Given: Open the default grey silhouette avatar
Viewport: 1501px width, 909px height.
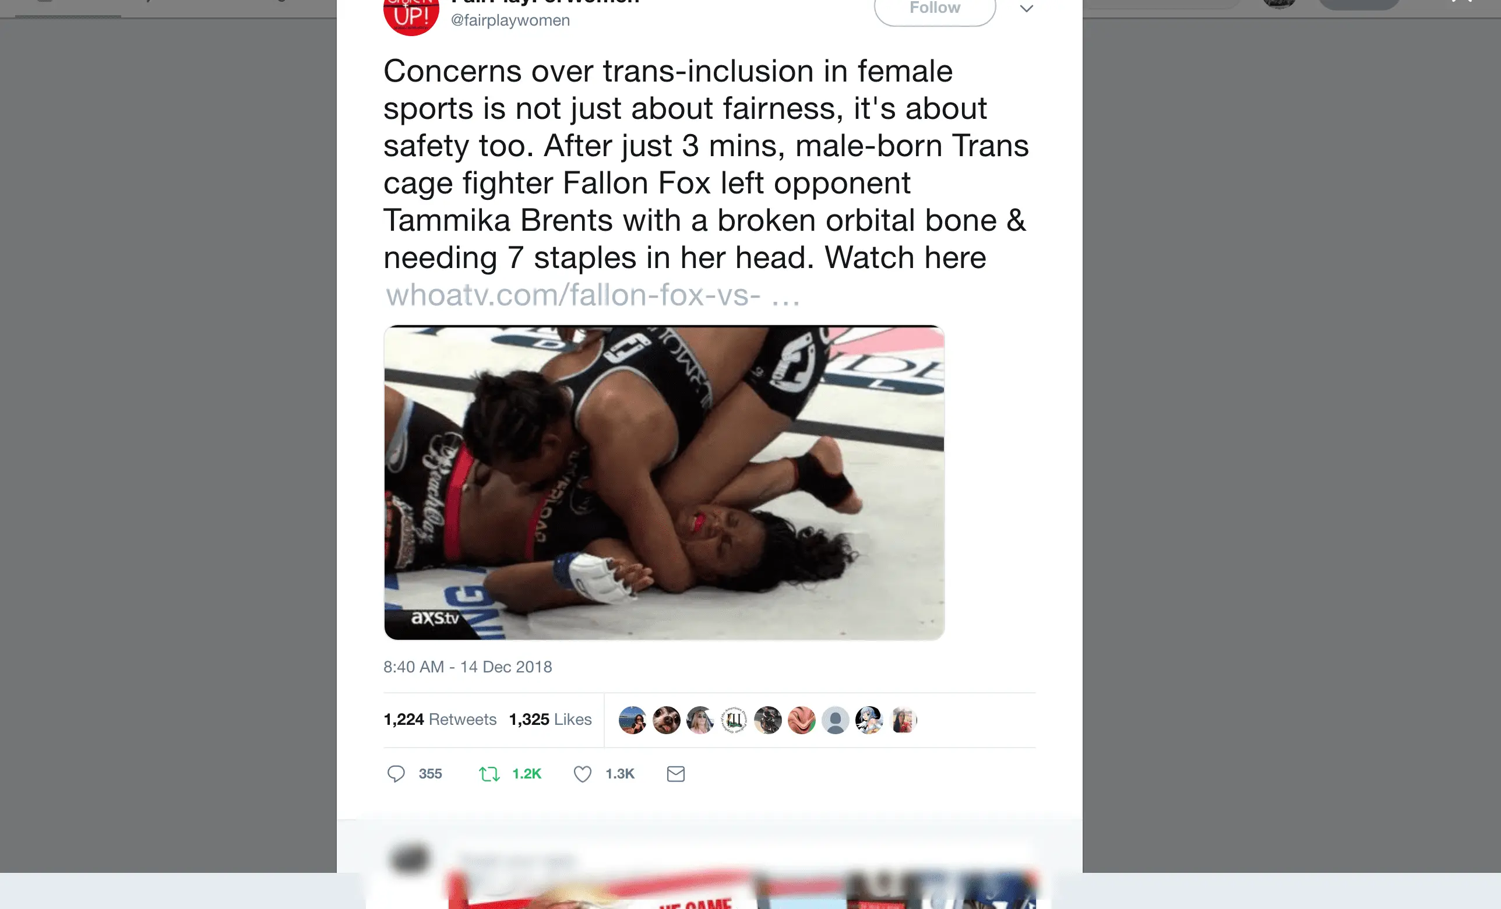Looking at the screenshot, I should click(835, 720).
